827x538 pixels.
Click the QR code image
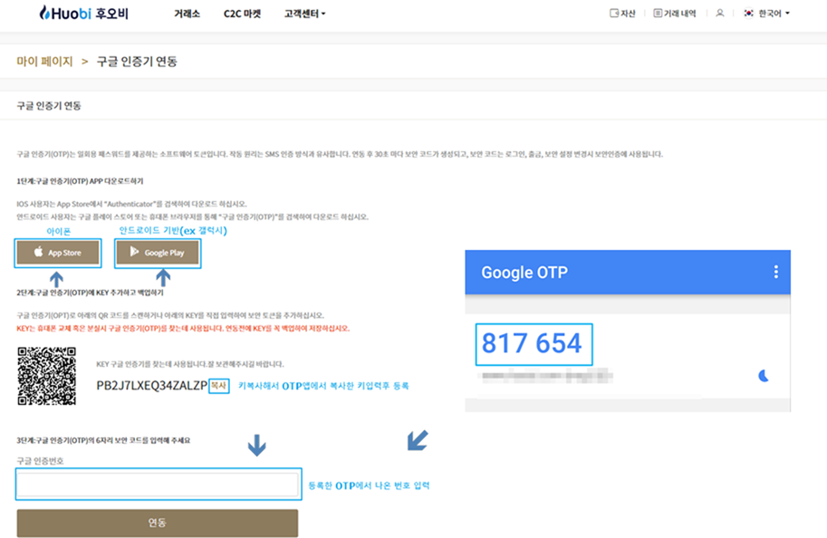[x=47, y=376]
